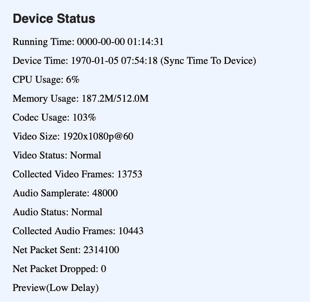Viewport: 310px width, 302px height.
Task: Click the Device Status heading
Action: (x=54, y=19)
